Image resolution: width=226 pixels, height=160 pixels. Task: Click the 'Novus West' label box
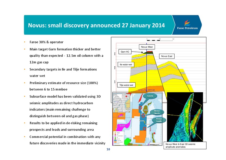pyautogui.click(x=147, y=47)
